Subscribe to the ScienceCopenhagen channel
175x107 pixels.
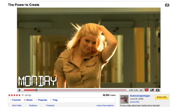tap(162, 97)
